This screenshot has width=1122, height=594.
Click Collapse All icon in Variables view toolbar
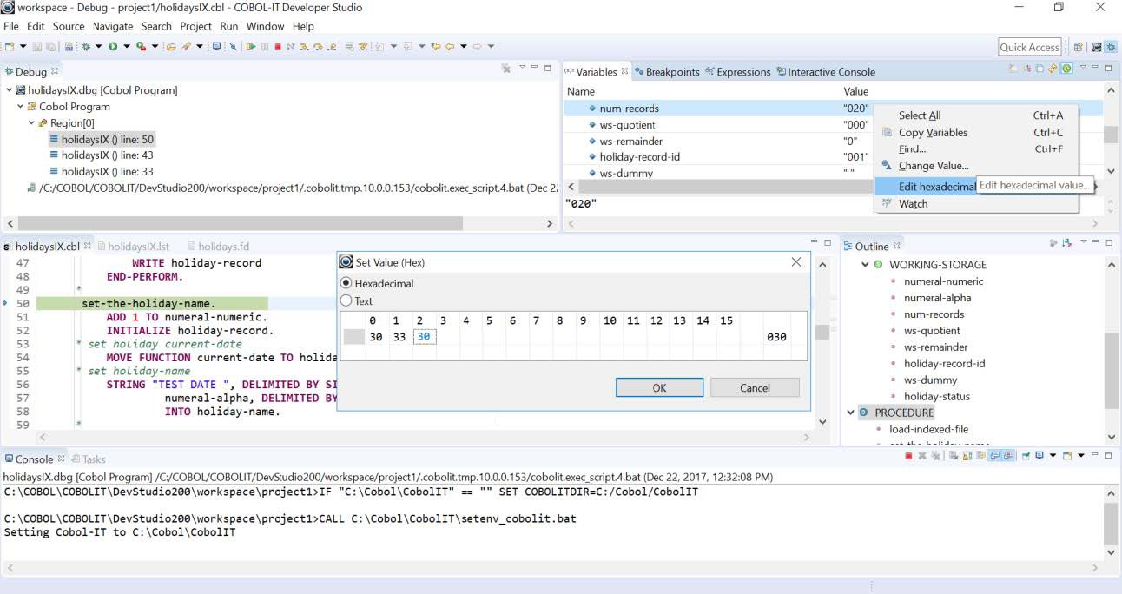coord(1039,69)
